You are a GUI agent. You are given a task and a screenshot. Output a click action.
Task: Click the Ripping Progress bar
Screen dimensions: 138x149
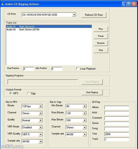43,82
